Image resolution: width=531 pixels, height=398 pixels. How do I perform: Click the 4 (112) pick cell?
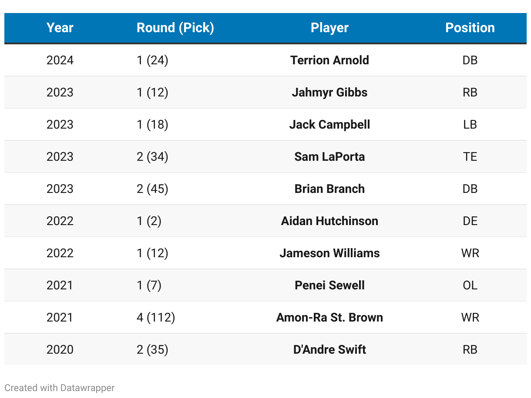[x=156, y=317]
